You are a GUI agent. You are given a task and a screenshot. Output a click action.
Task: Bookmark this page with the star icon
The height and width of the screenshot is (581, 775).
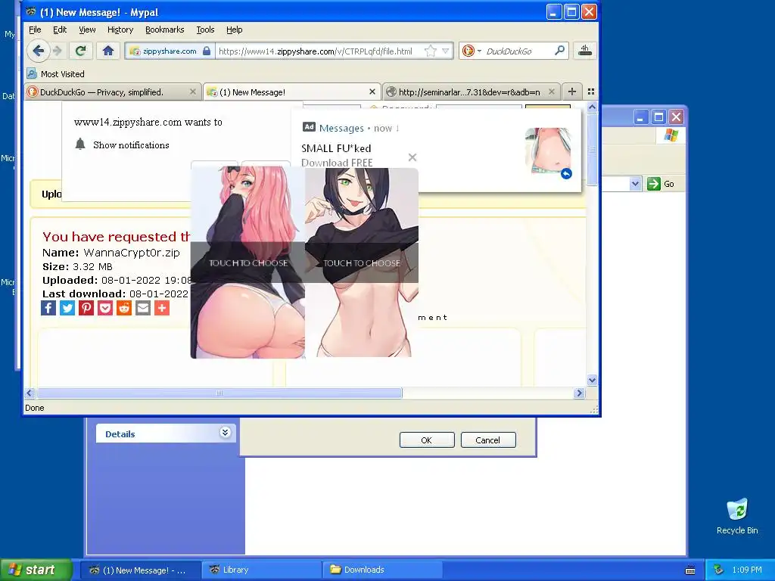pos(431,51)
